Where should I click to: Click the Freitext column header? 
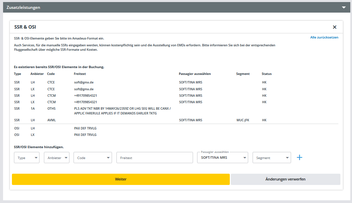(x=80, y=74)
